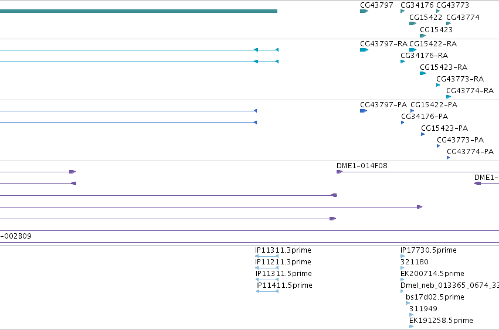The image size is (499, 330).
Task: Click the partial -002B09 label
Action: [16, 236]
